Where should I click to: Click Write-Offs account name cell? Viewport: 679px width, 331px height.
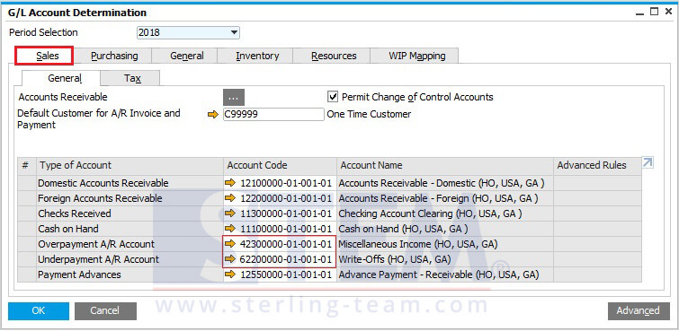[x=445, y=259]
